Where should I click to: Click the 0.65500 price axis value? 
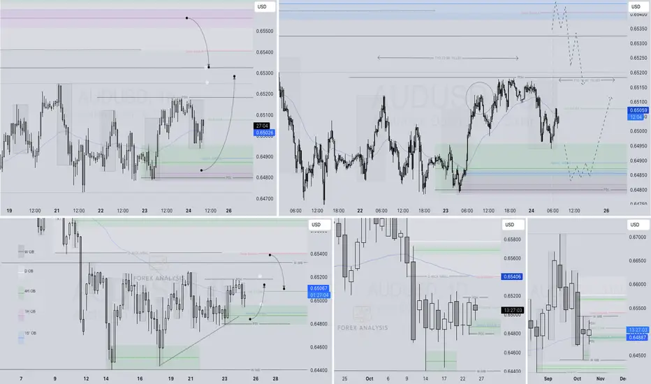(x=265, y=31)
